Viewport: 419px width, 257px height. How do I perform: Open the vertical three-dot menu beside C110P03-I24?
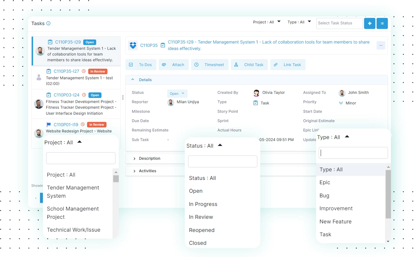coord(123,98)
